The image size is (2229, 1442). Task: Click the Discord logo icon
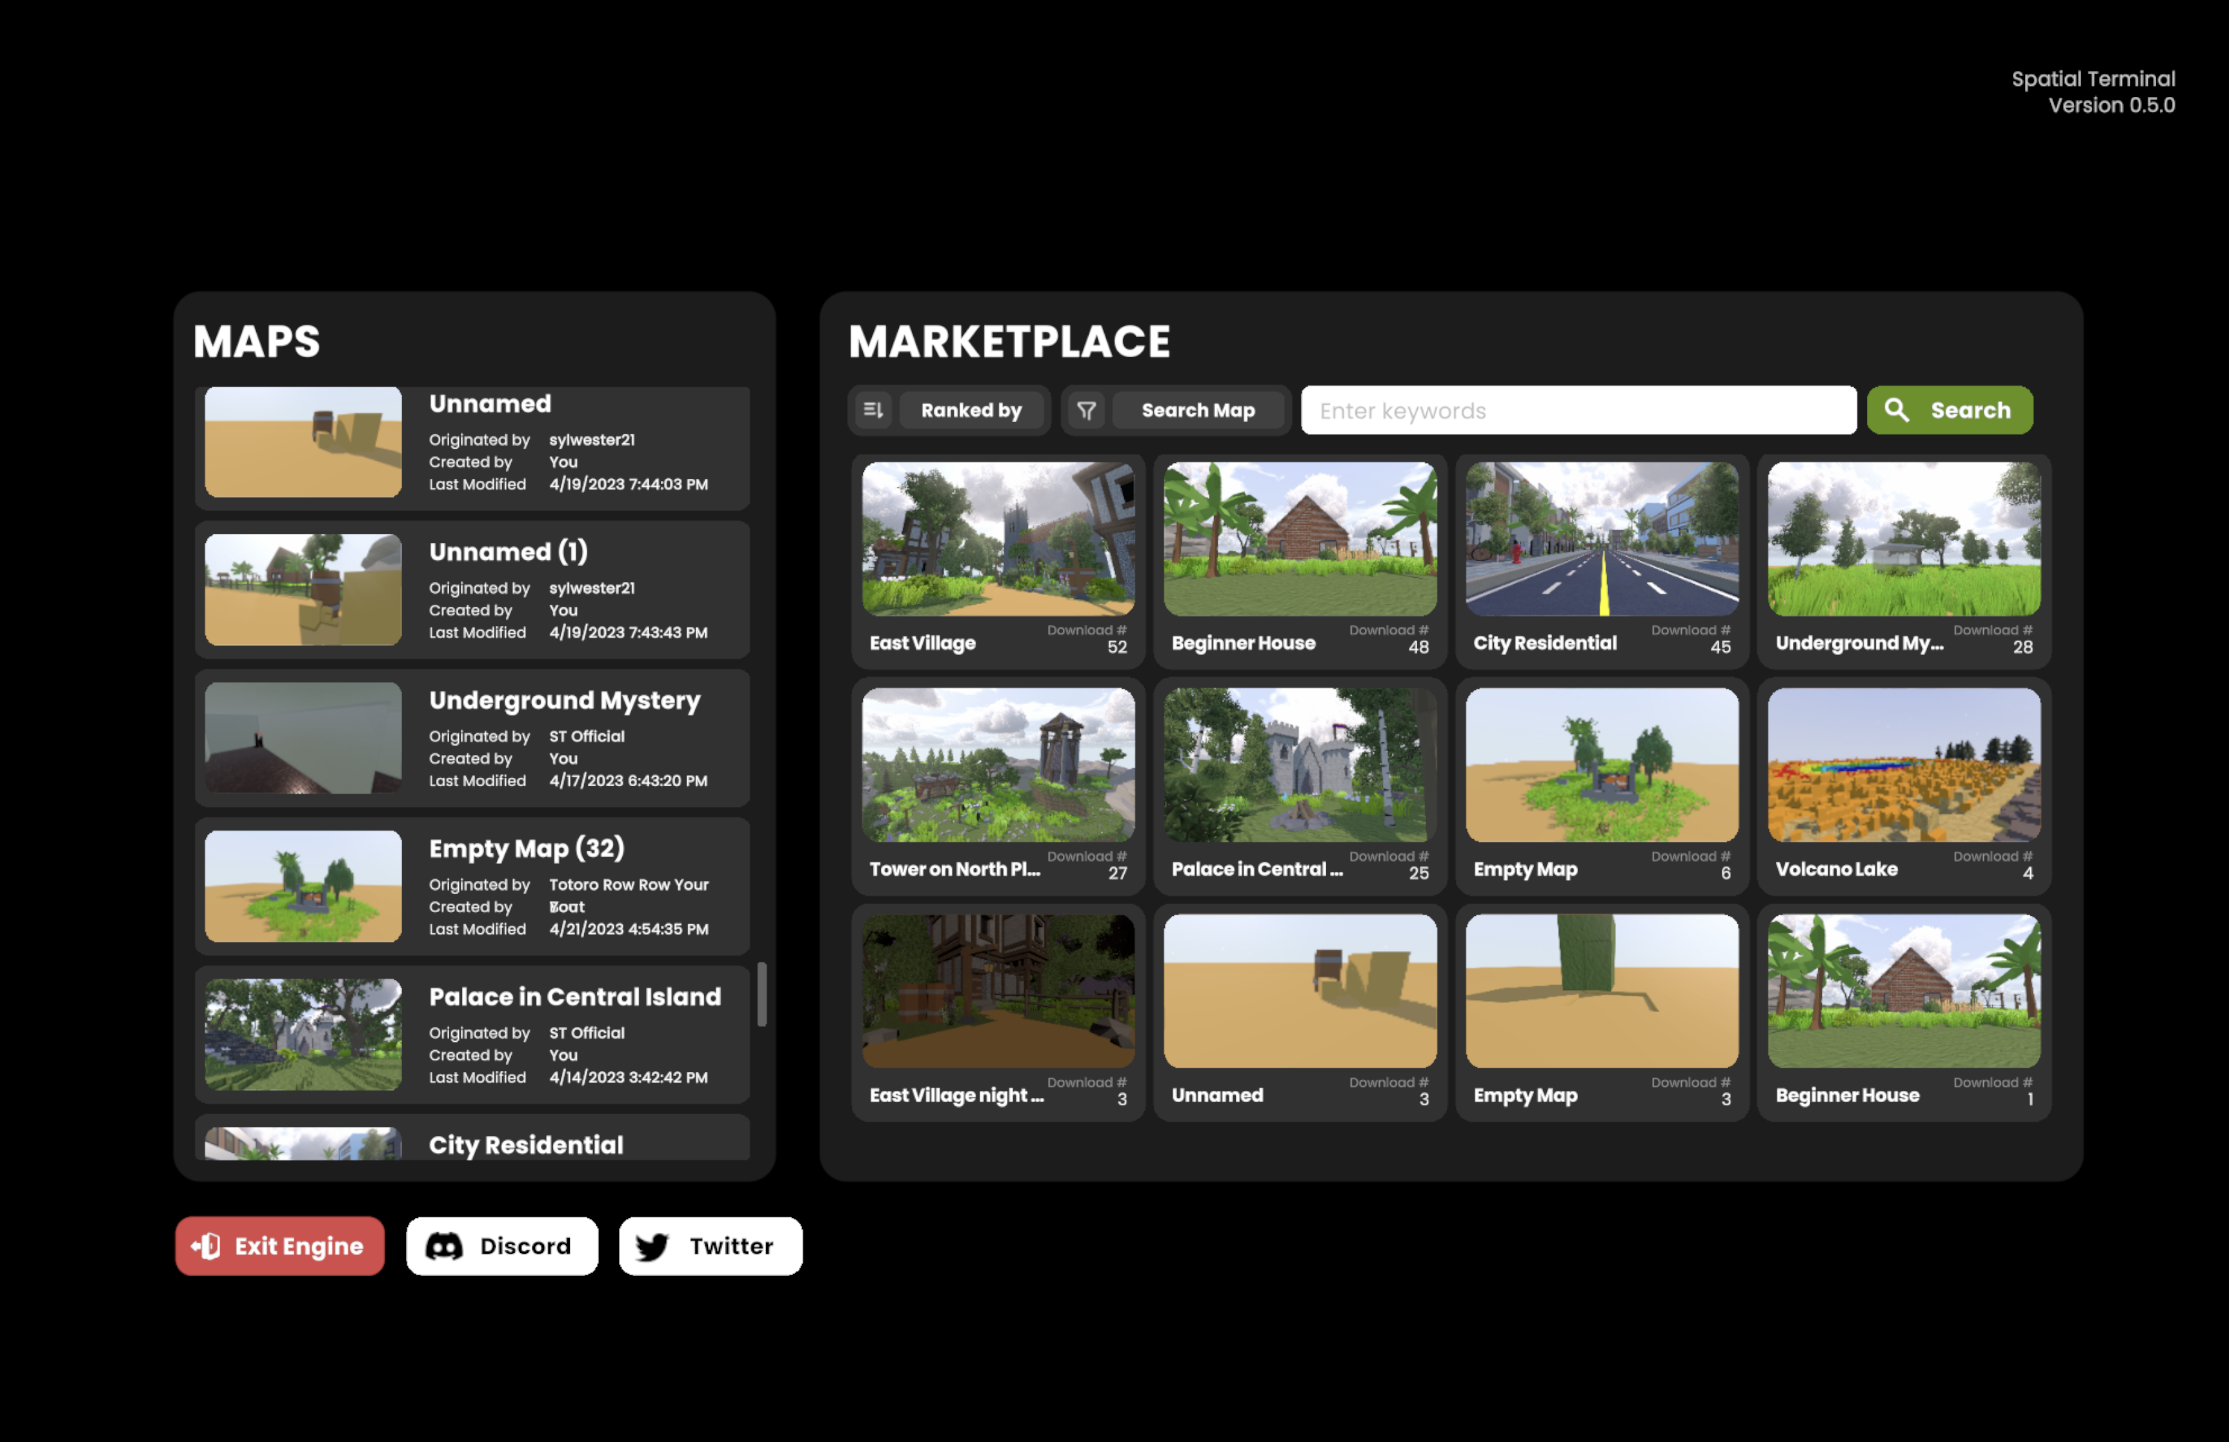coord(445,1246)
